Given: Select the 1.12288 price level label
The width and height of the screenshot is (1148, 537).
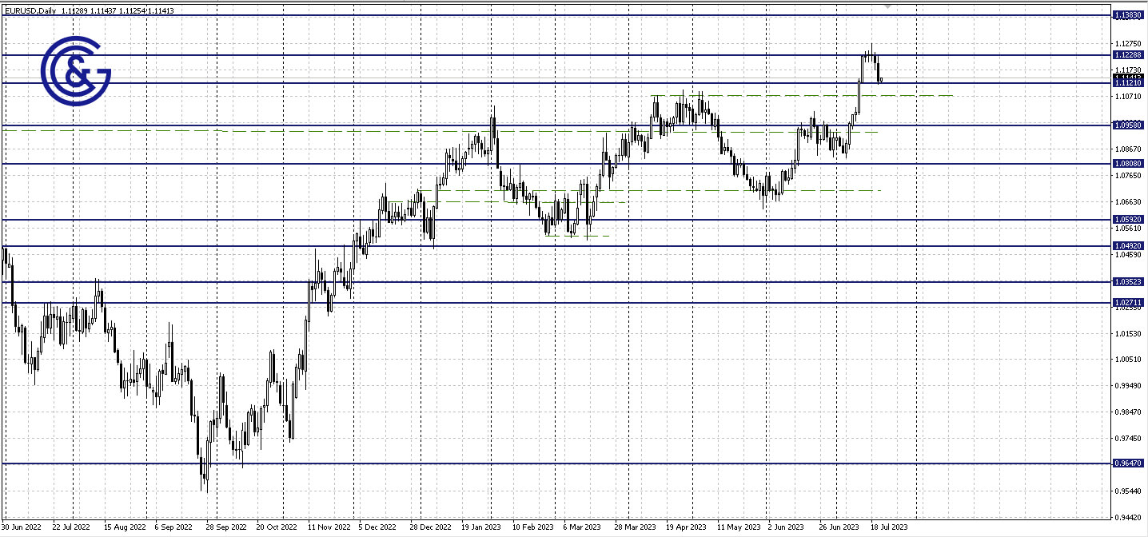Looking at the screenshot, I should [1128, 54].
